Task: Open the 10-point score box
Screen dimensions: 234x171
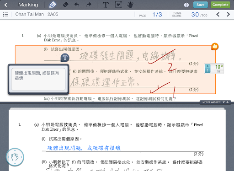Action: tap(214, 69)
